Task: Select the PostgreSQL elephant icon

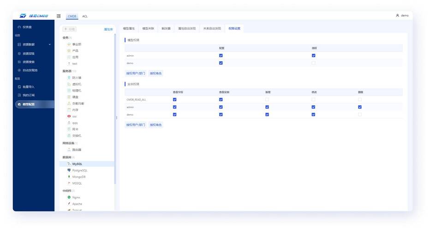Action: click(69, 170)
